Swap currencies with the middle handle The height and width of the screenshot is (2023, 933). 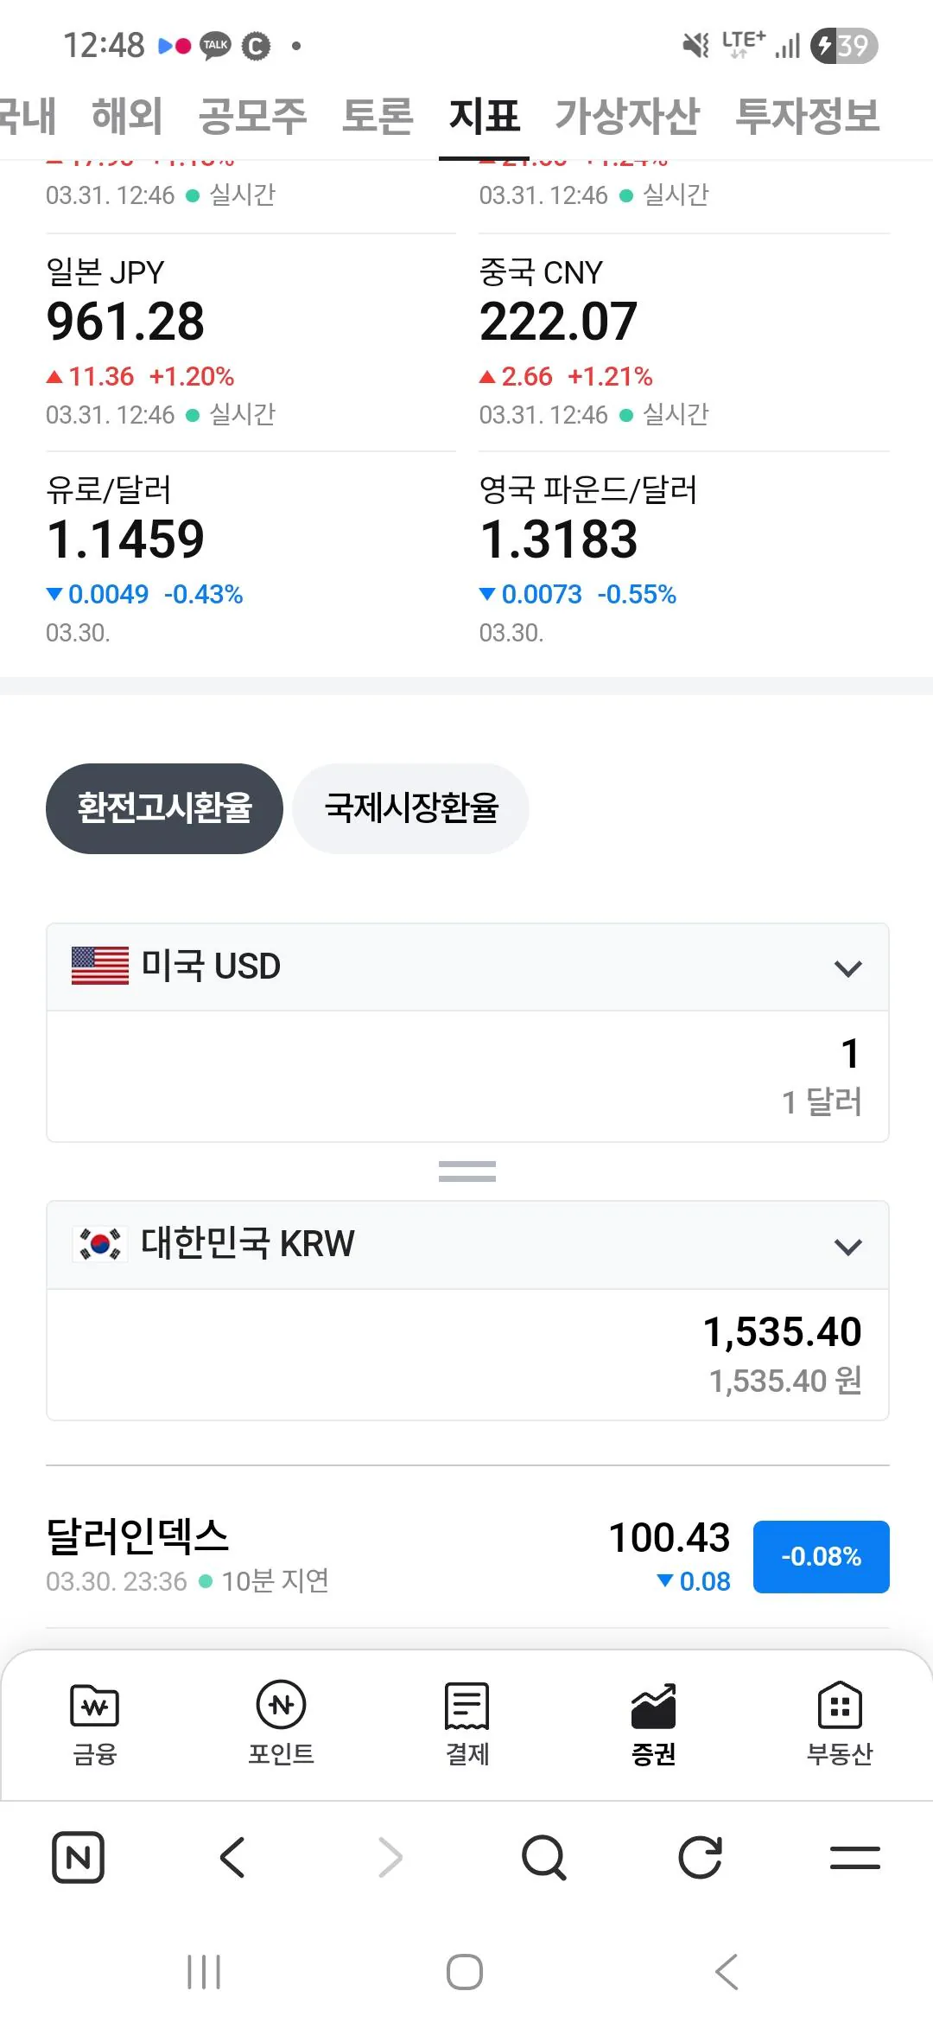pyautogui.click(x=466, y=1171)
